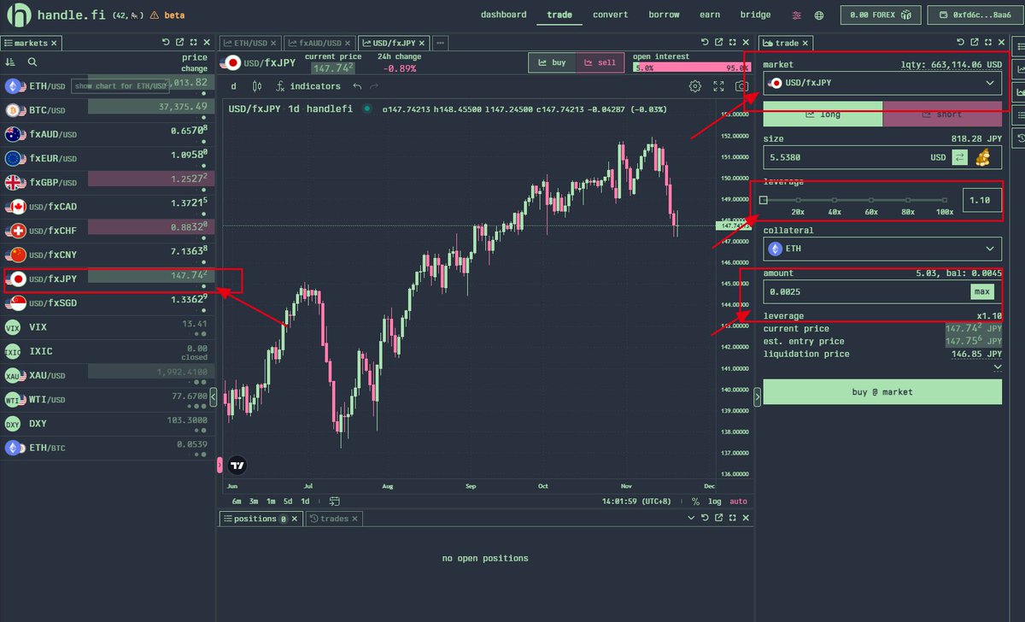Open the fx indicators menu
Image resolution: width=1025 pixels, height=622 pixels.
[308, 86]
